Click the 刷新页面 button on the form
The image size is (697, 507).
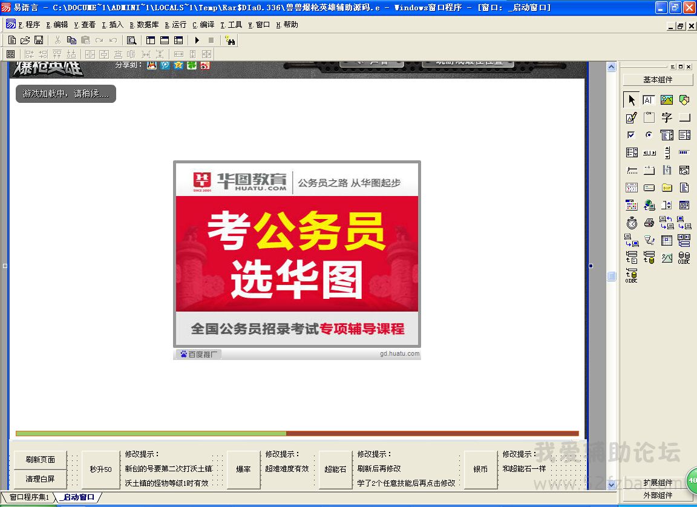[x=40, y=460]
